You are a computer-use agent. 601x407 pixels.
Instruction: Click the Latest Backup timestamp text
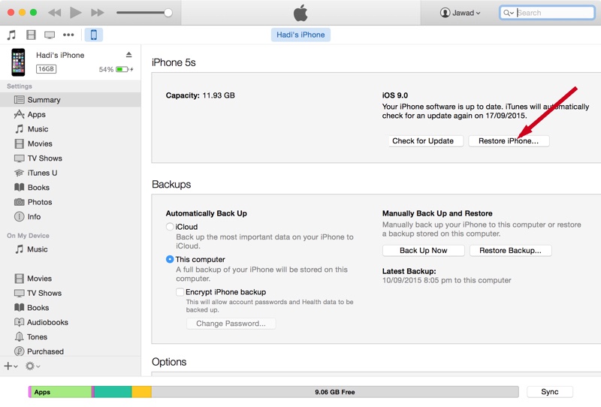pos(446,280)
